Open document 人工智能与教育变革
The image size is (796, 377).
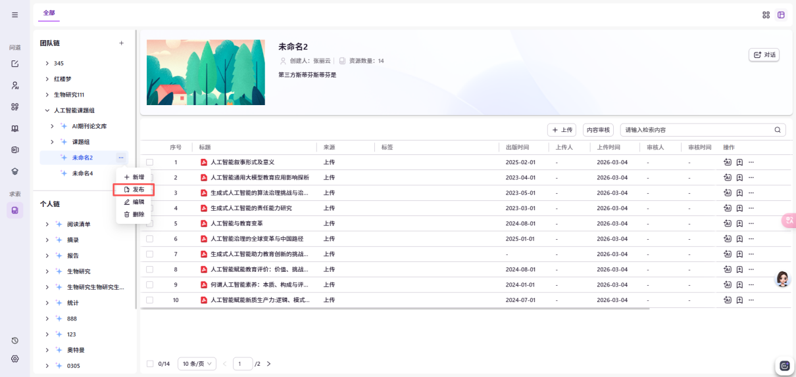coord(237,223)
